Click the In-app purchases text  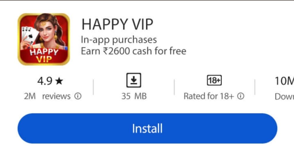point(119,40)
